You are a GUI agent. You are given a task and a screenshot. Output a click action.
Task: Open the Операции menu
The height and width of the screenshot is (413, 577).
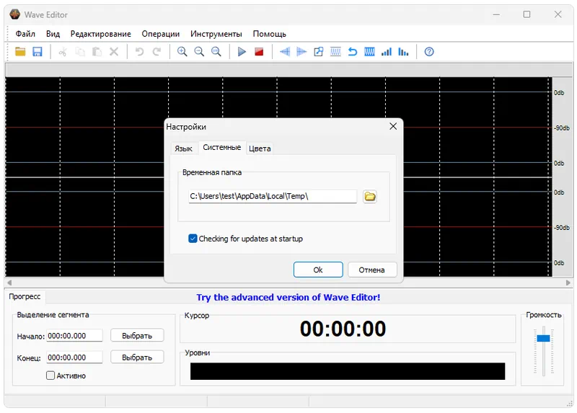(x=160, y=34)
